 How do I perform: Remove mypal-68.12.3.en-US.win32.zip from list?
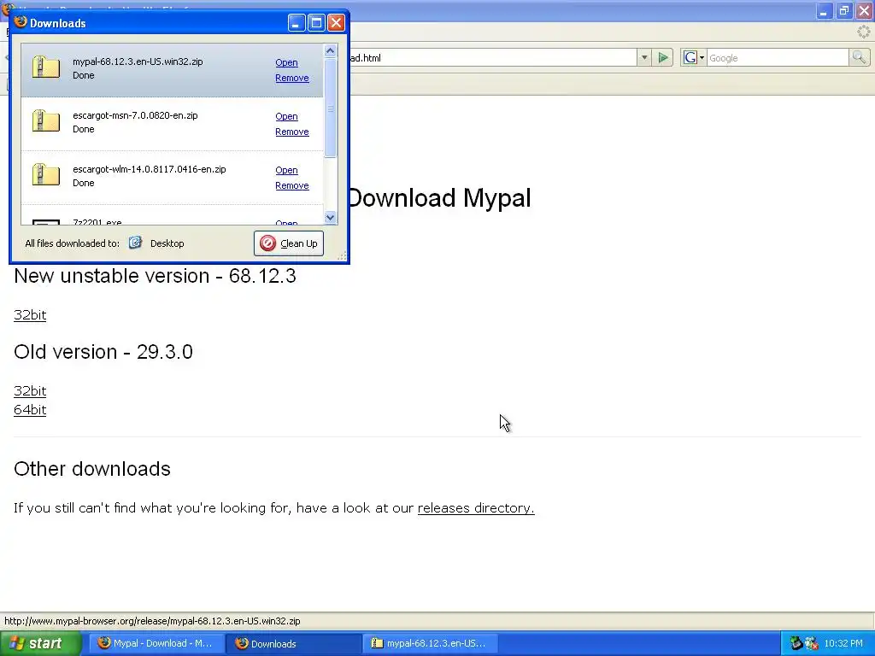292,78
